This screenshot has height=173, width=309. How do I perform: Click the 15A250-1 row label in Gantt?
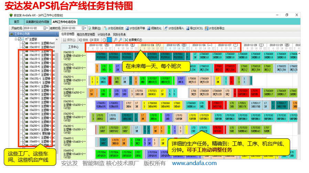[x=74, y=80]
